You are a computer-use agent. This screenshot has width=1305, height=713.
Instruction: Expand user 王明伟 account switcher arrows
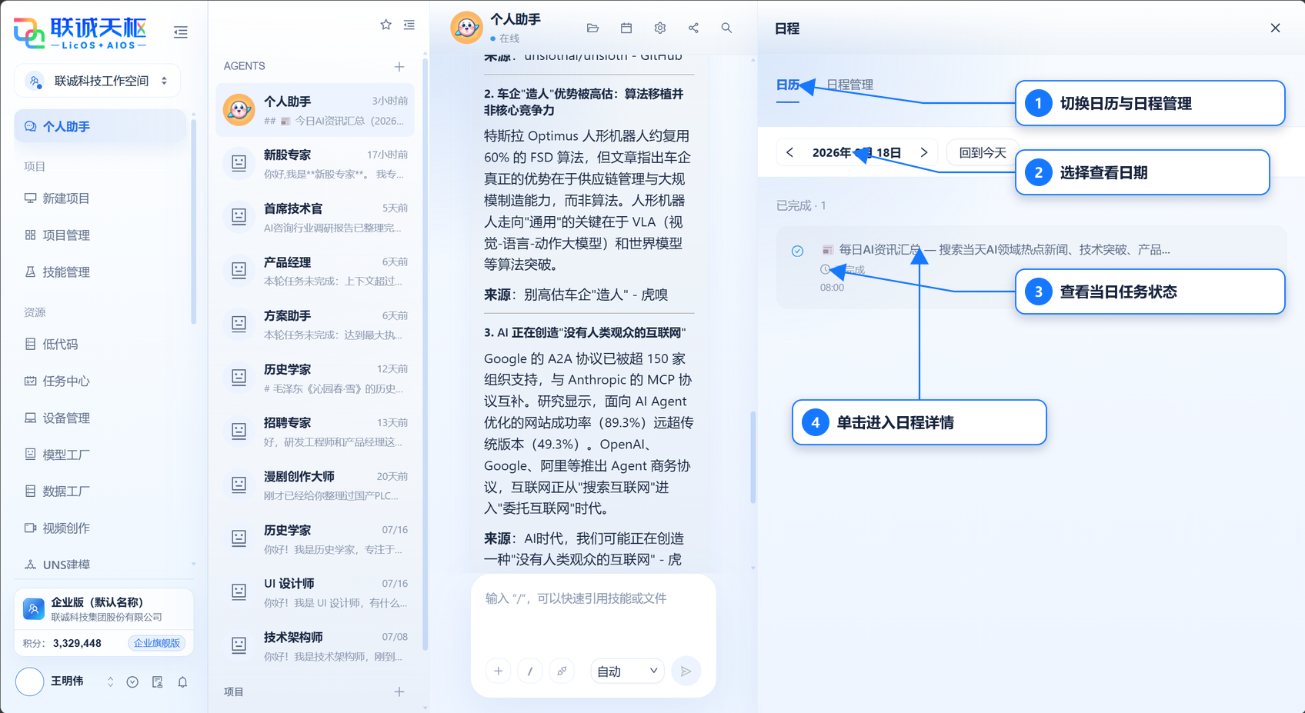[x=110, y=682]
